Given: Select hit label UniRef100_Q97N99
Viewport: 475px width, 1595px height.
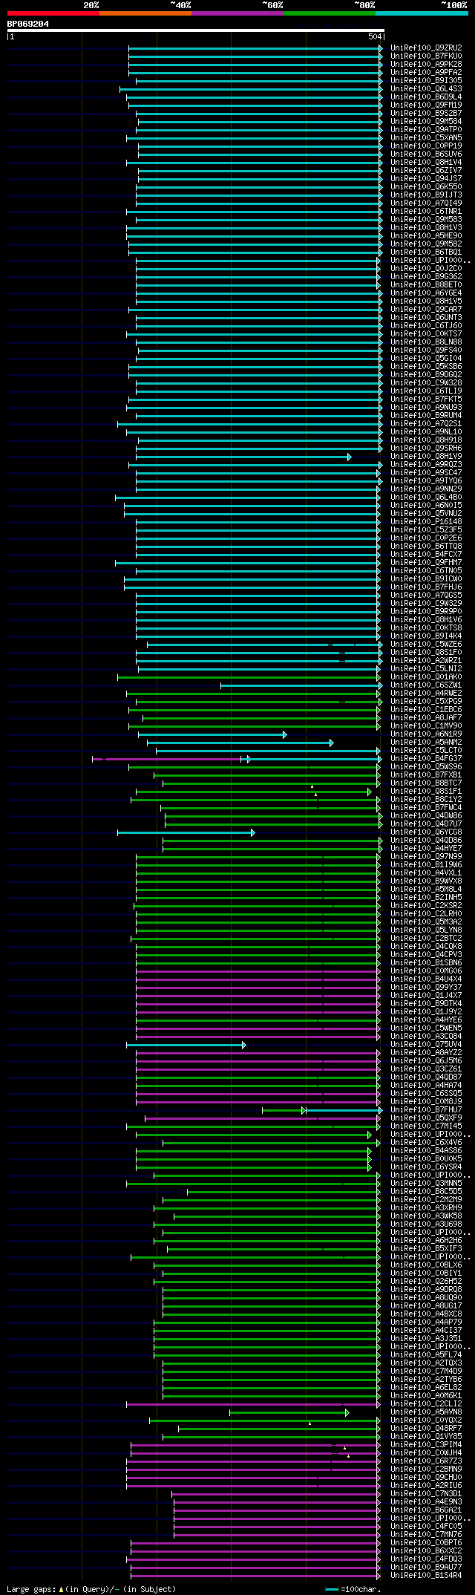Looking at the screenshot, I should click(426, 856).
